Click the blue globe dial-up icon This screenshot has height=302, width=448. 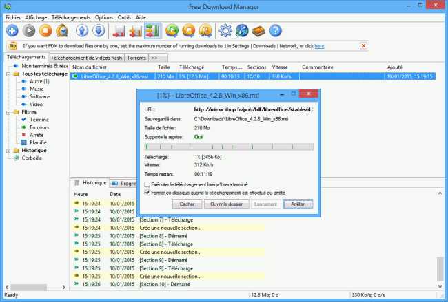coord(242,30)
